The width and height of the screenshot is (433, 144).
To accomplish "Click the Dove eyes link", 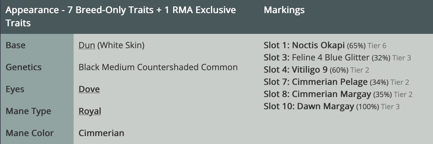I will point(89,89).
